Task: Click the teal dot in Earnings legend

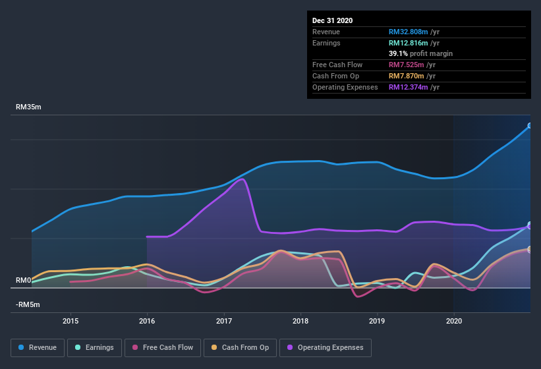Action: (78, 347)
